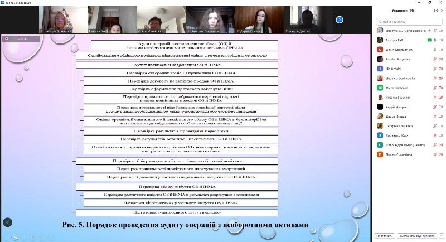Click Zoom Конференція title bar icon
This screenshot has height=242, width=446.
coord(3,3)
